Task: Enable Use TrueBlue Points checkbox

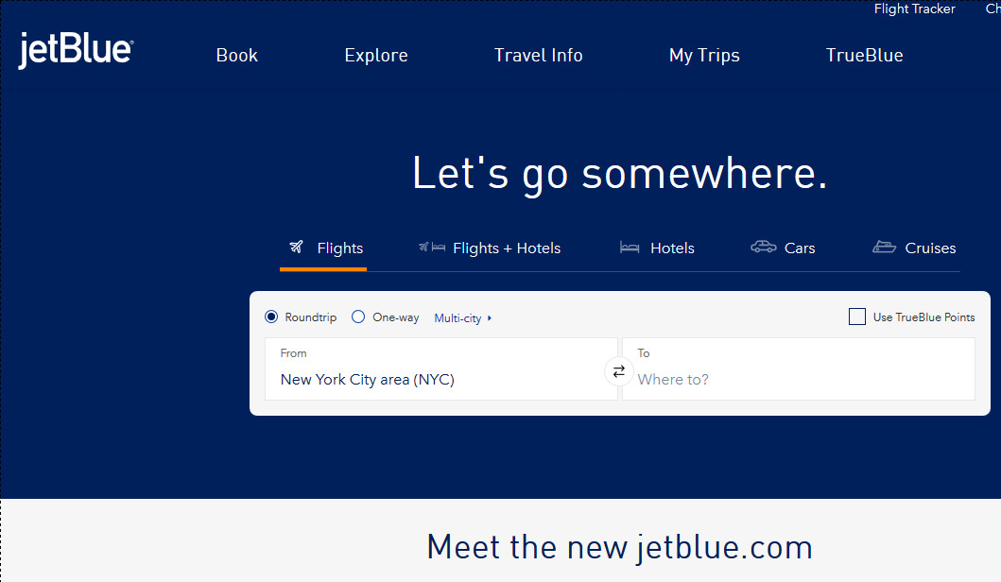Action: (x=857, y=317)
